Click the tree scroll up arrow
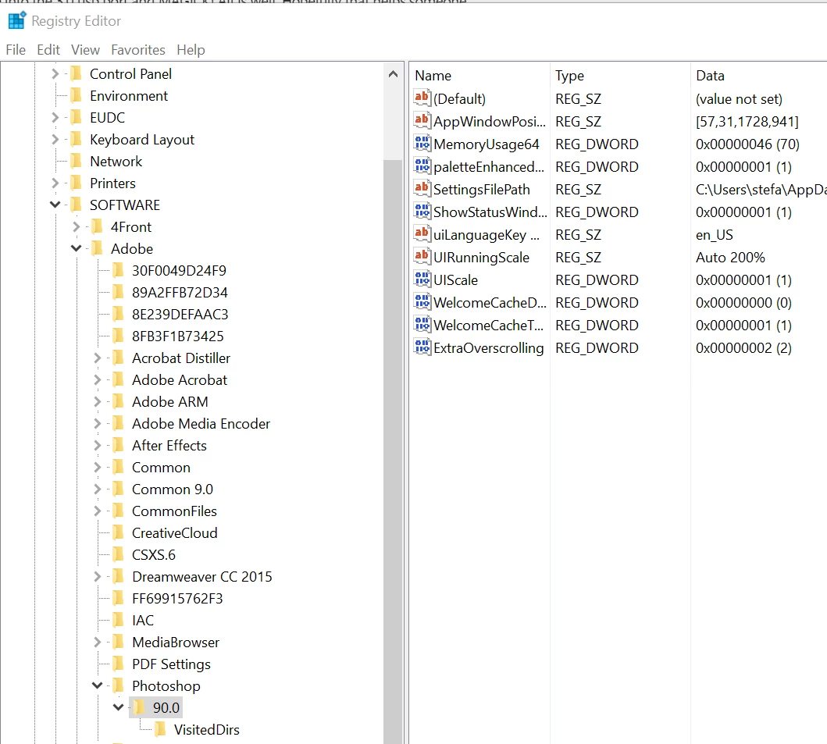This screenshot has height=744, width=827. click(393, 74)
